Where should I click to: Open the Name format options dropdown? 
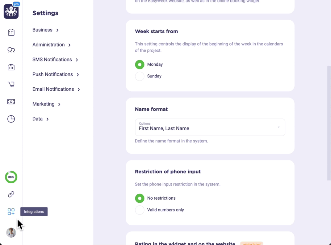(210, 127)
